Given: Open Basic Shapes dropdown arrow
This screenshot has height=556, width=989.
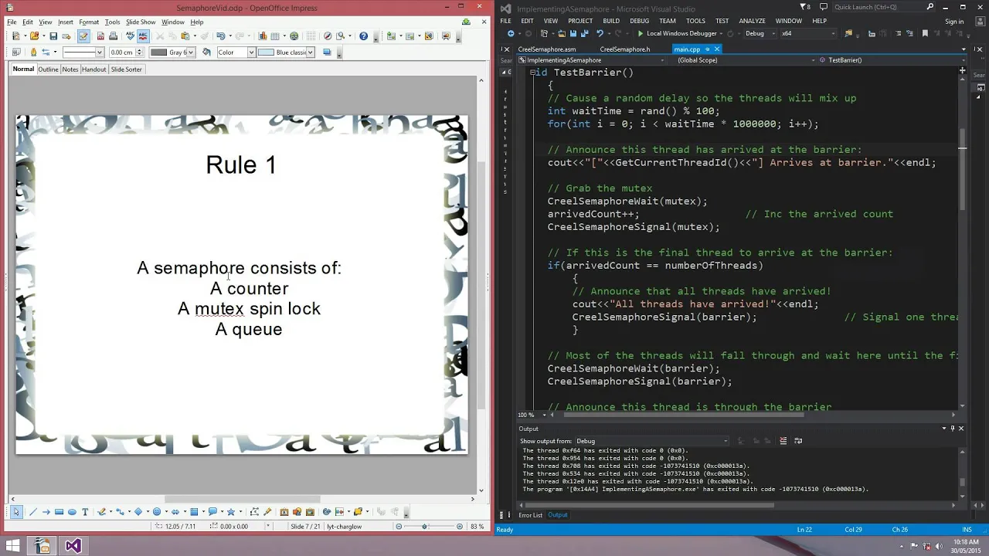Looking at the screenshot, I should 148,511.
